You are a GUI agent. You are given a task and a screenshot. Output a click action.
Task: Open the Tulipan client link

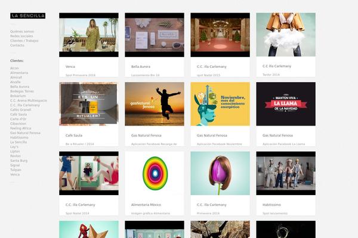click(16, 170)
